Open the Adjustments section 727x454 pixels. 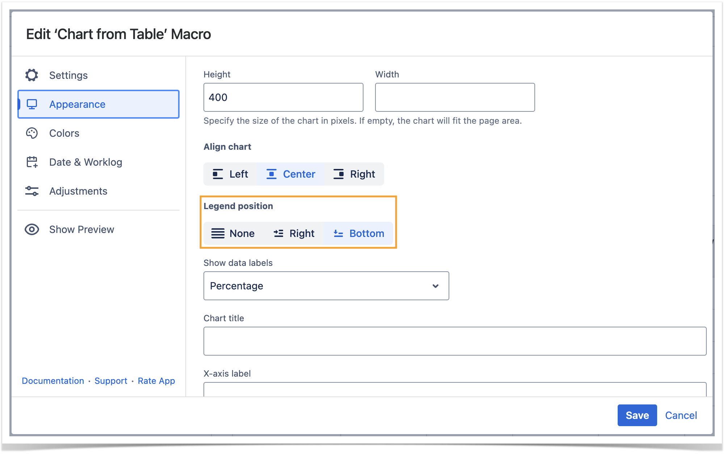click(78, 191)
